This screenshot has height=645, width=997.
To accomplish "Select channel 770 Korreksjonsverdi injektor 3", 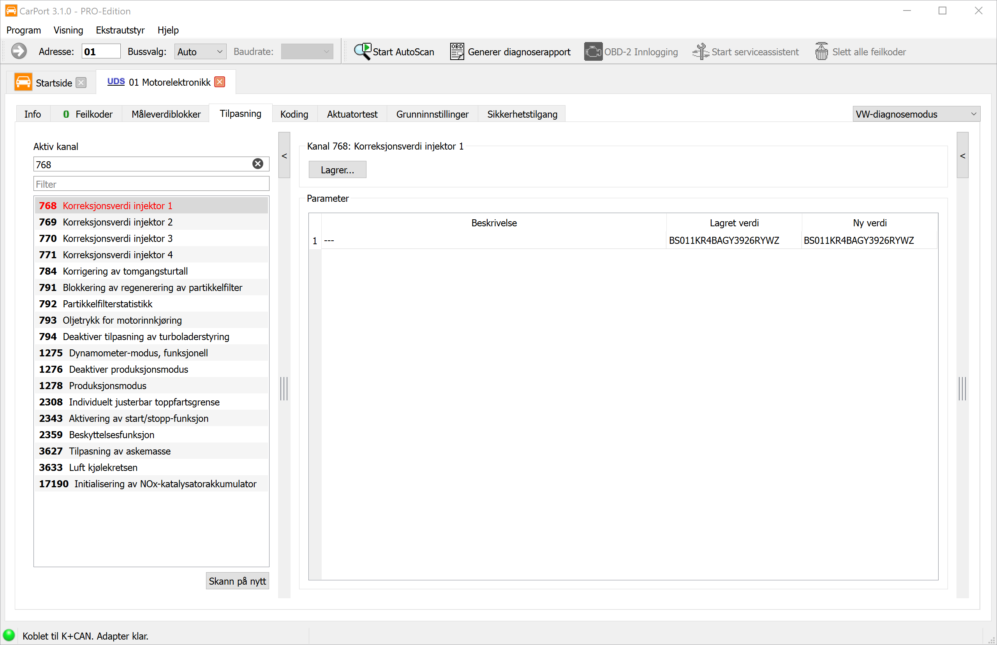I will tap(151, 238).
